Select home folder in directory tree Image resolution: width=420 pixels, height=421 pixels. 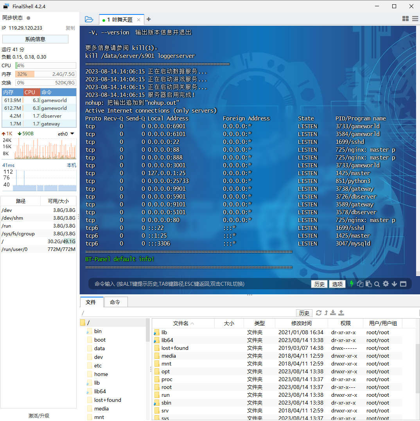[101, 374]
